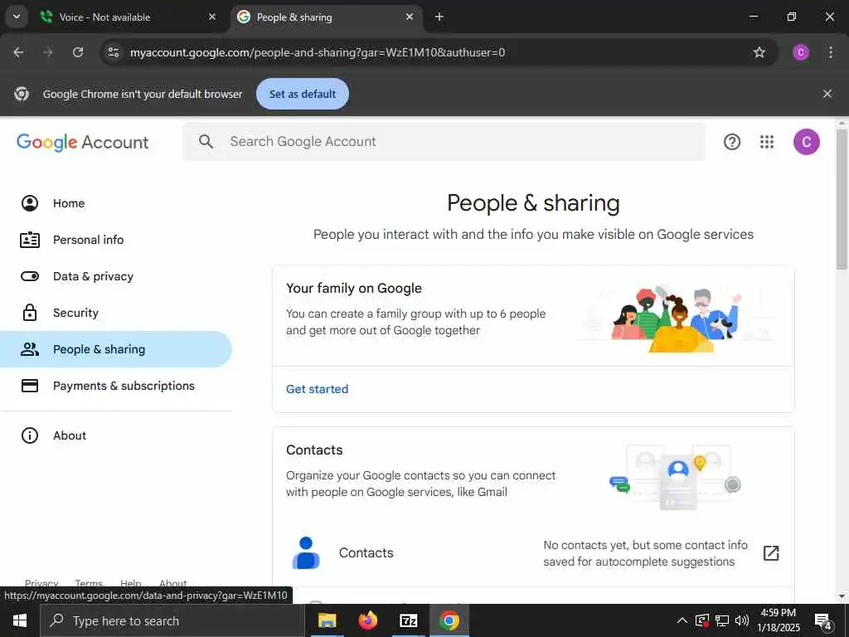Click the Security padlock icon
This screenshot has width=849, height=637.
[x=30, y=313]
